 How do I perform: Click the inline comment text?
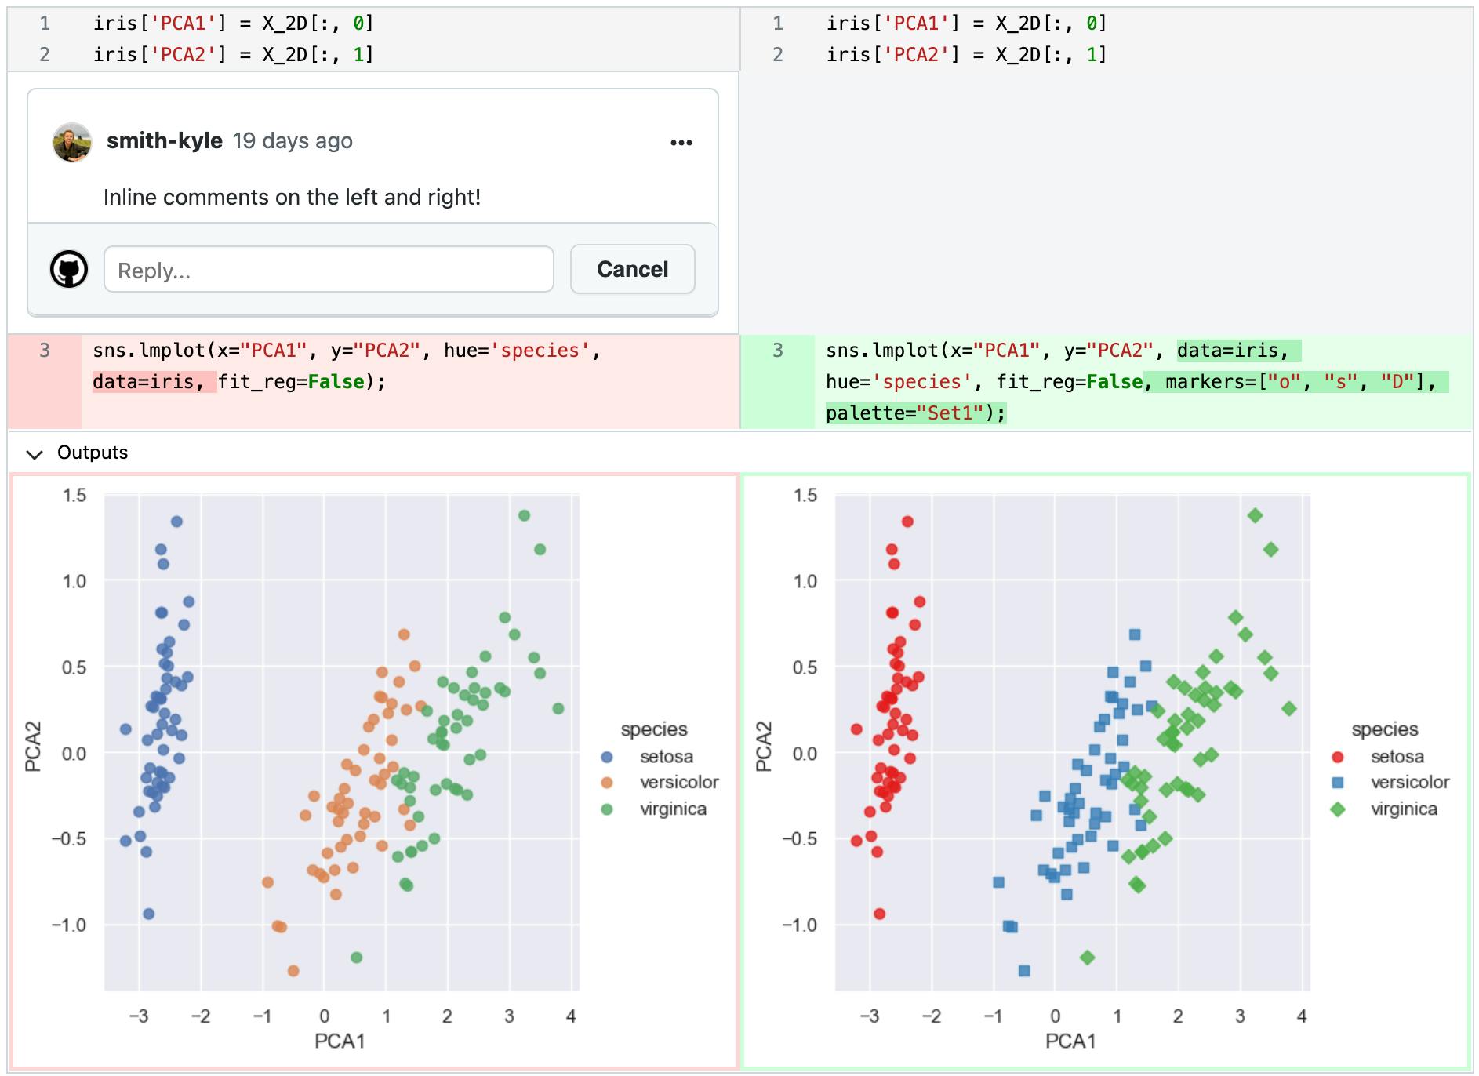click(x=292, y=197)
